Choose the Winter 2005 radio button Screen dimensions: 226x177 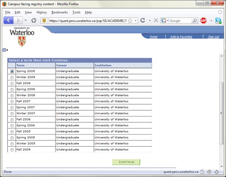(x=12, y=144)
